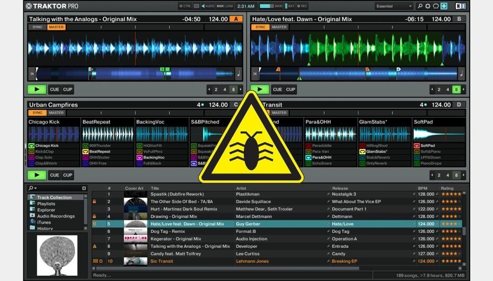Click the AUDIO speaker indicator

[x=208, y=6]
